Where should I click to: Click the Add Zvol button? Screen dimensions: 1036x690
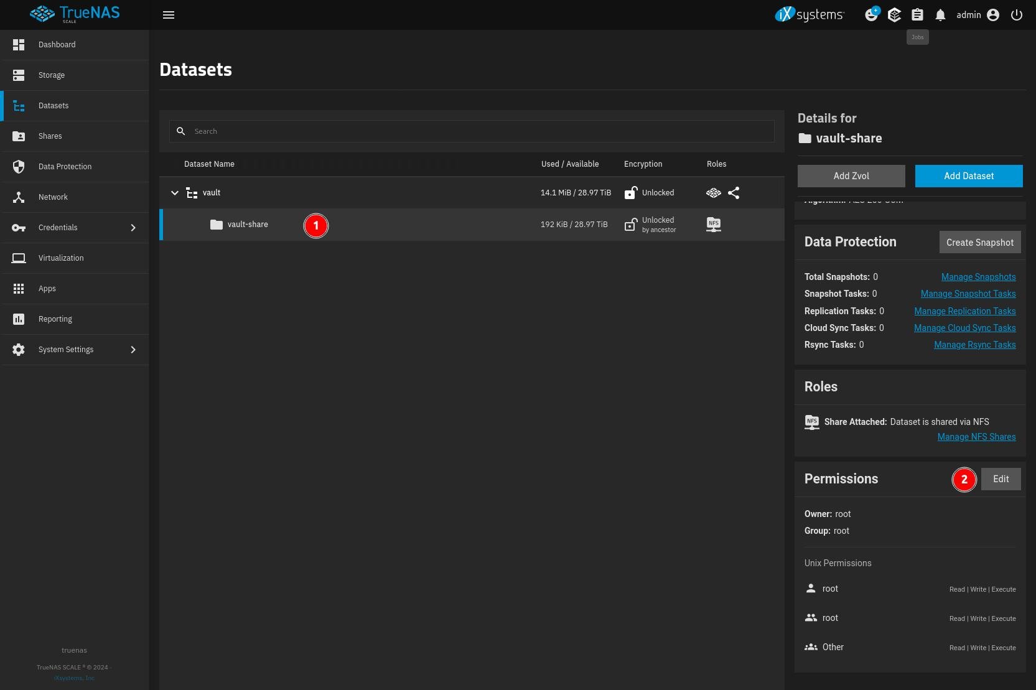click(x=851, y=176)
